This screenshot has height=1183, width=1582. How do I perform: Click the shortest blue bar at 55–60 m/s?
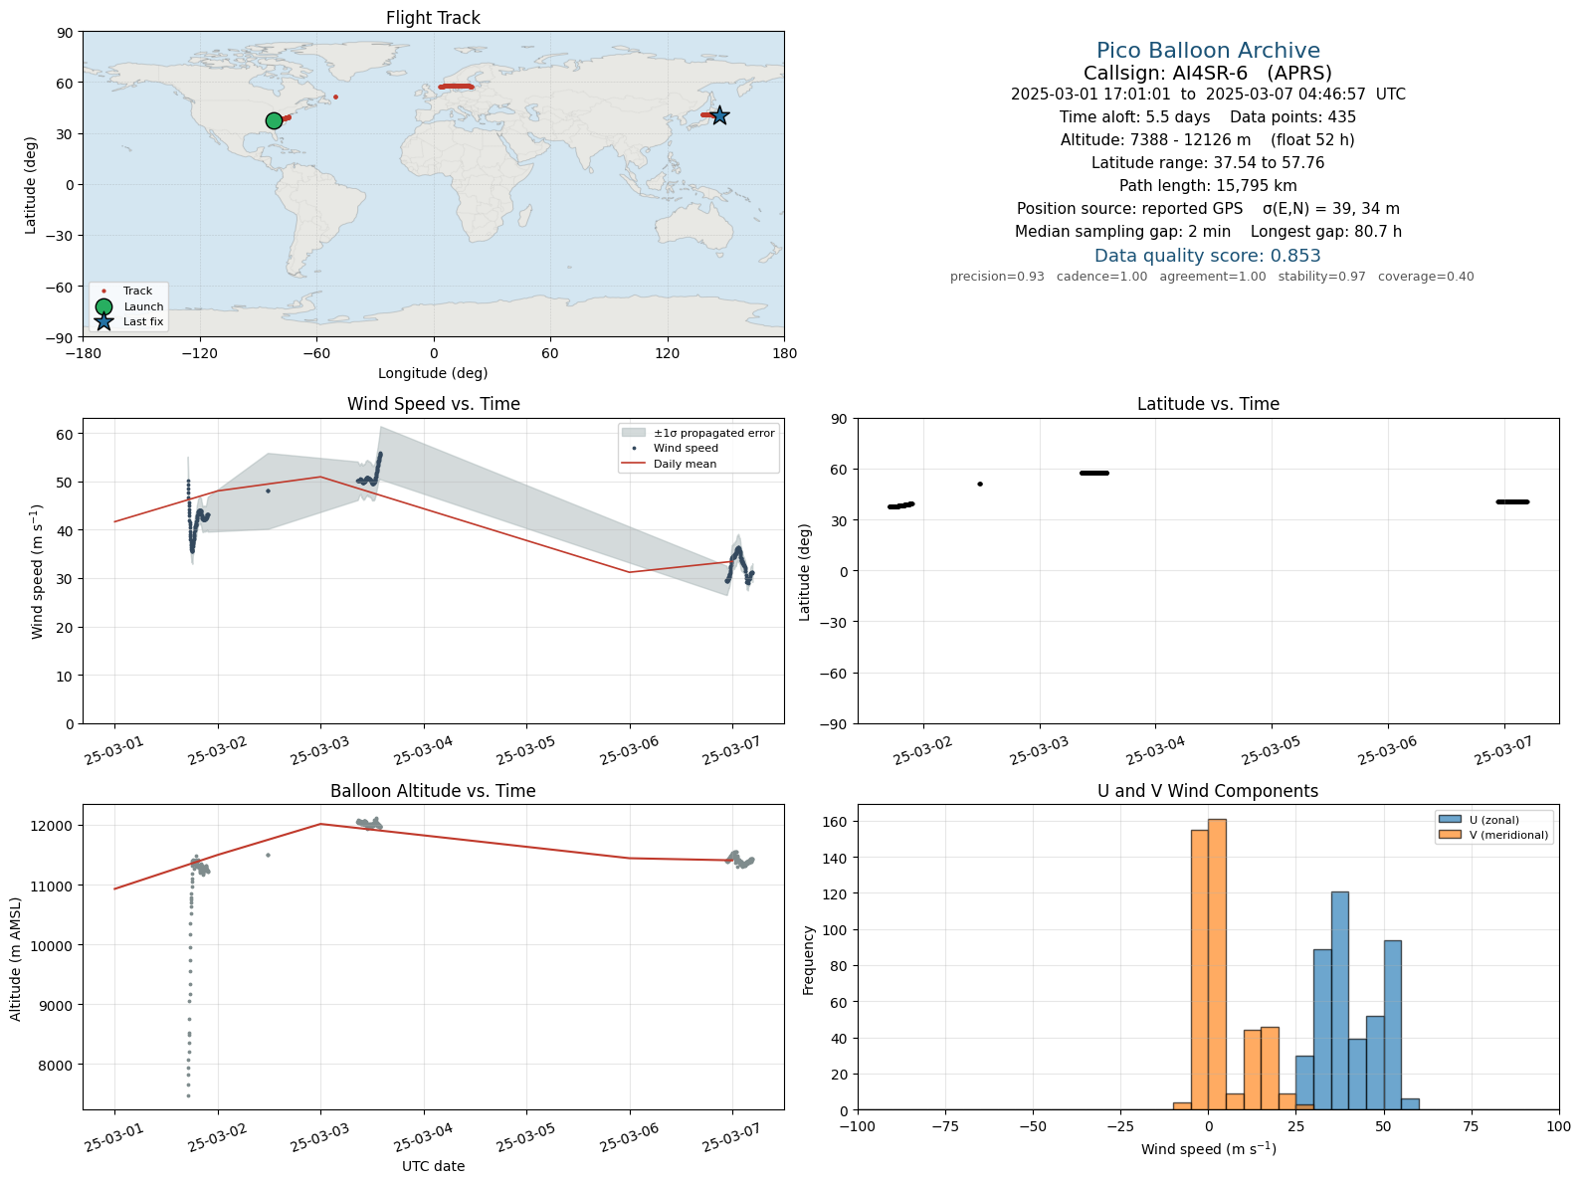tap(1410, 1103)
